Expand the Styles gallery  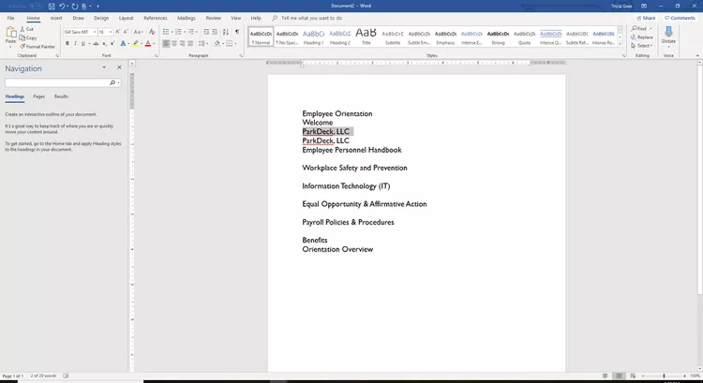[621, 44]
